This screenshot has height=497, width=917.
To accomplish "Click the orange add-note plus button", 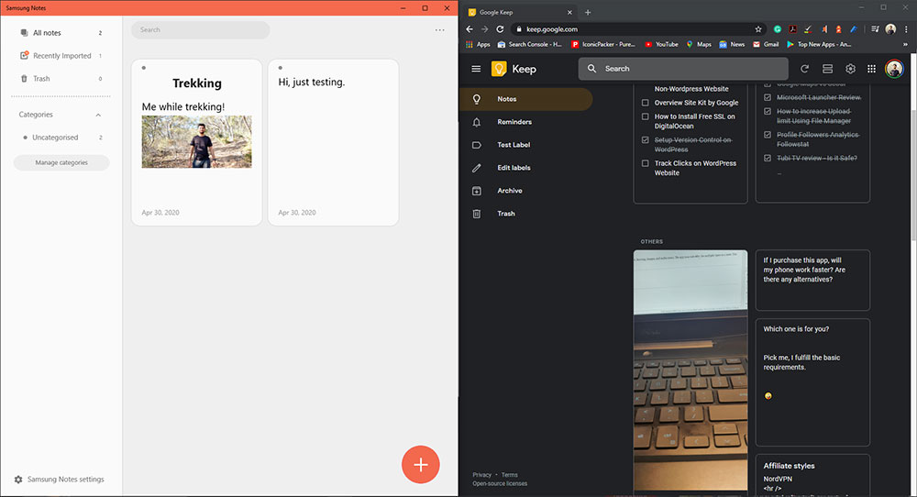I will 421,465.
